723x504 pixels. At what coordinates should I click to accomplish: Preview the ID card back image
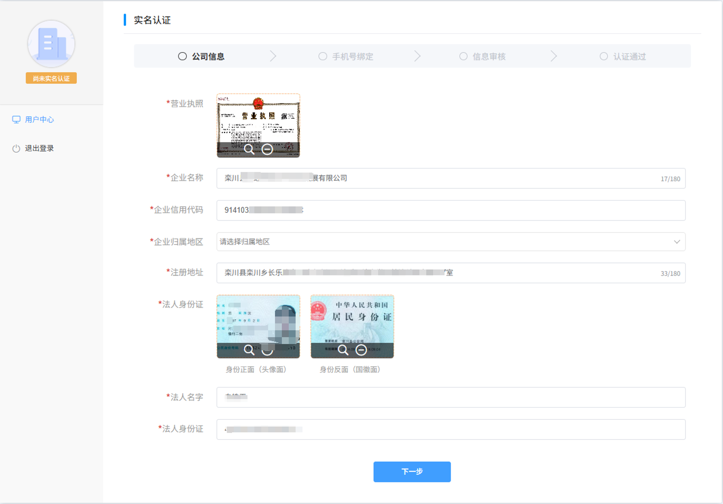[343, 350]
